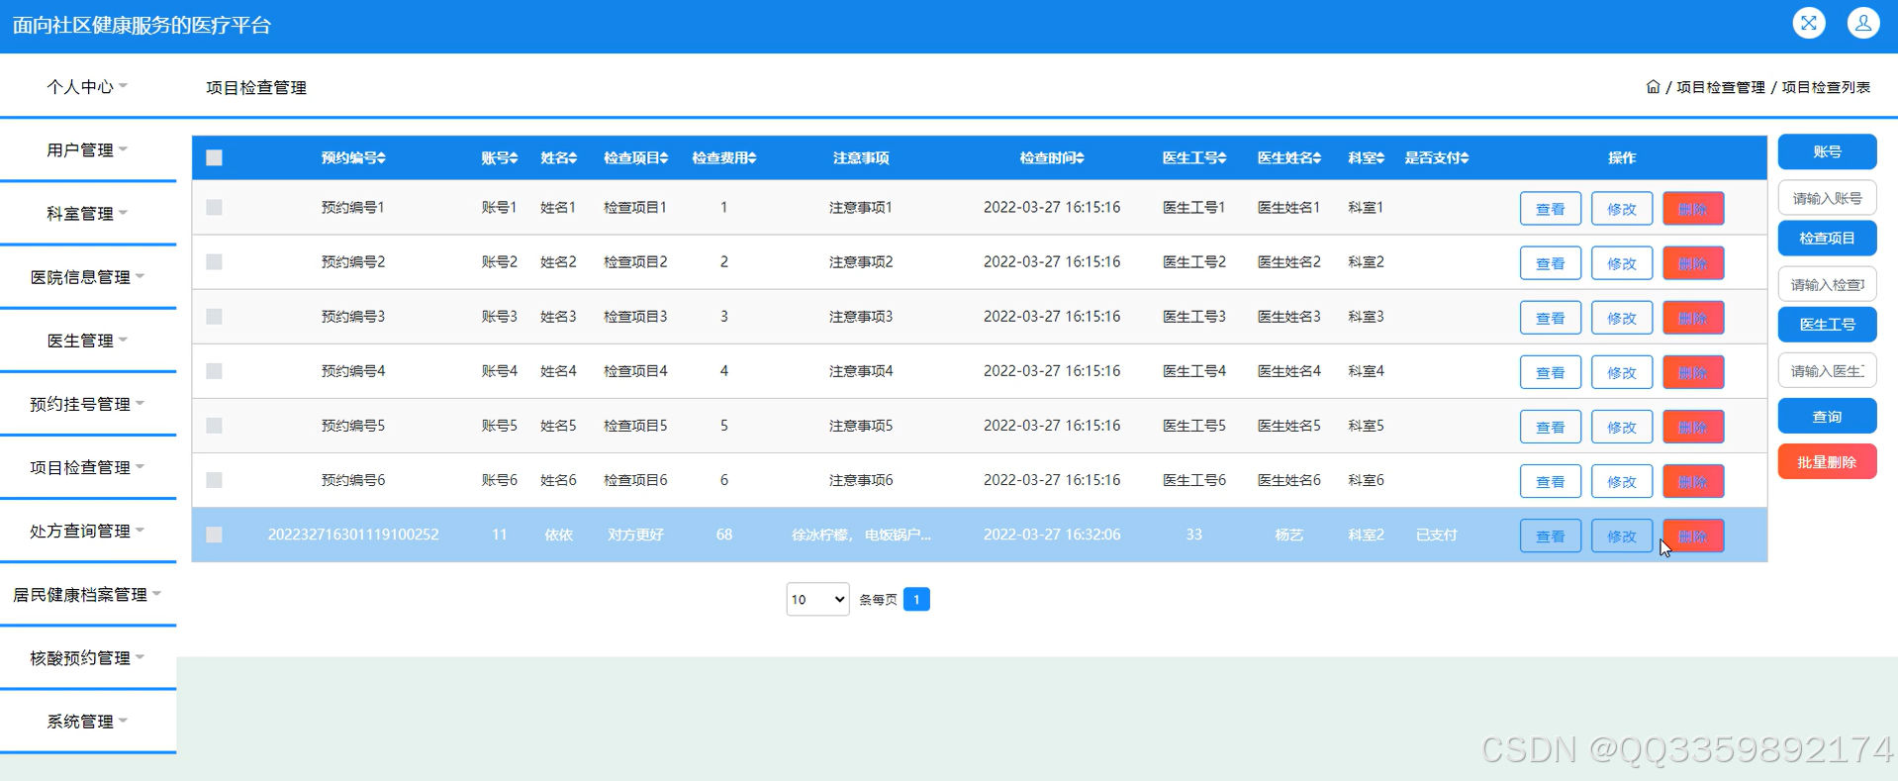Screen dimensions: 1898x781
Task: Check the row for 预约编号4
Action: point(214,371)
